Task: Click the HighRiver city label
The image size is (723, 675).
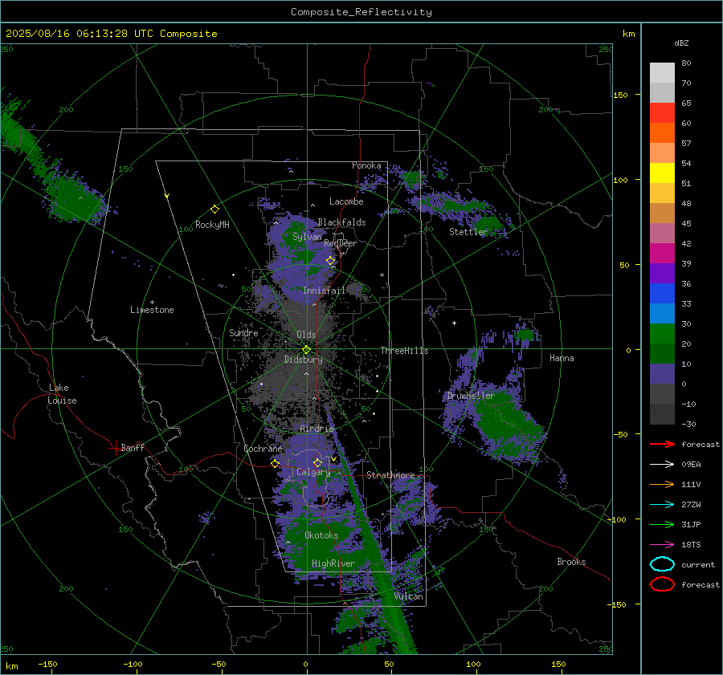Action: pyautogui.click(x=333, y=563)
